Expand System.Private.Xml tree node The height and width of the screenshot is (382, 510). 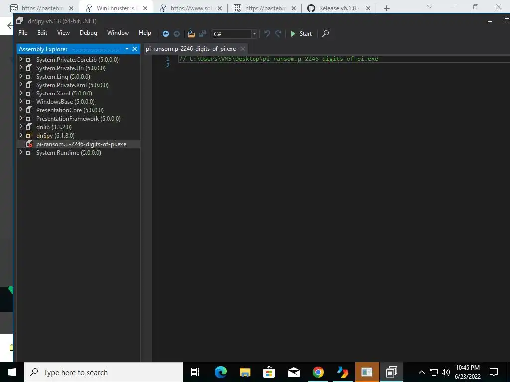21,85
